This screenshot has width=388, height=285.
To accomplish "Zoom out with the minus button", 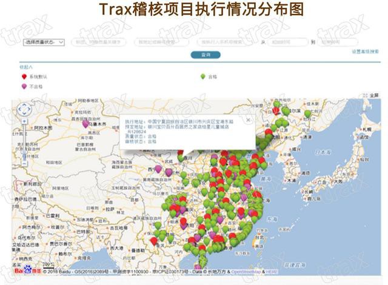I will (x=24, y=164).
